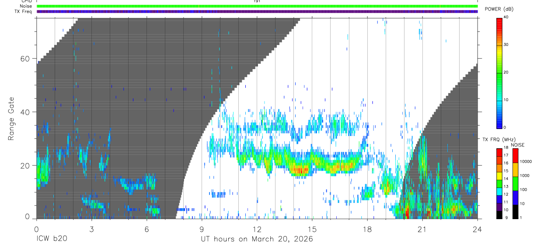
Task: Click the "9" hour tick on the time axis
Action: click(x=202, y=229)
